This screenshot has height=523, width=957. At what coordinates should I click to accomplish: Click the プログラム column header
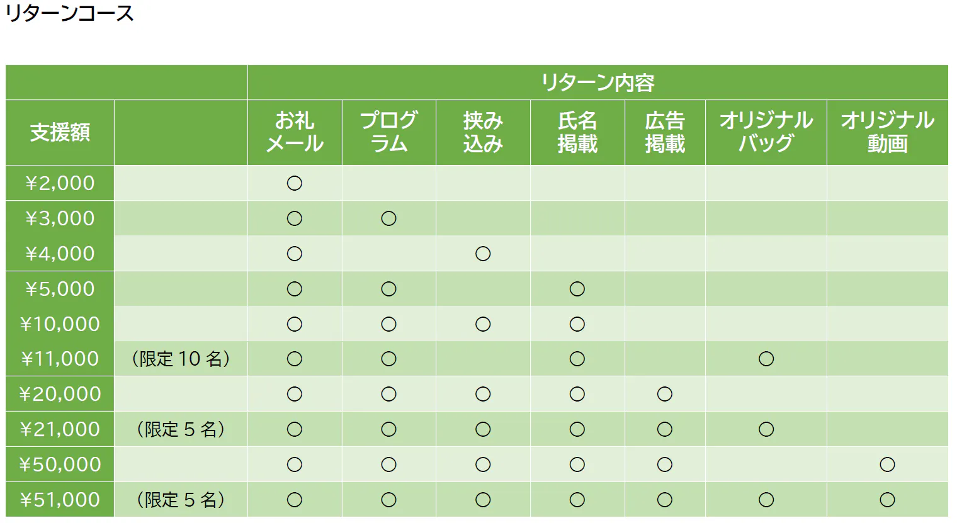coord(388,132)
